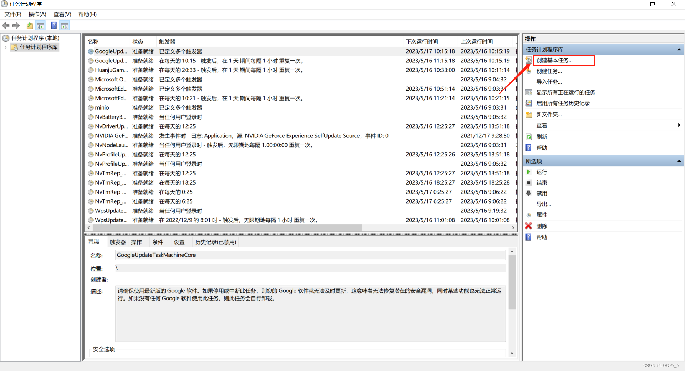The height and width of the screenshot is (371, 685).
Task: Click the icon beside 显示所有正在运行的任务
Action: (x=528, y=92)
